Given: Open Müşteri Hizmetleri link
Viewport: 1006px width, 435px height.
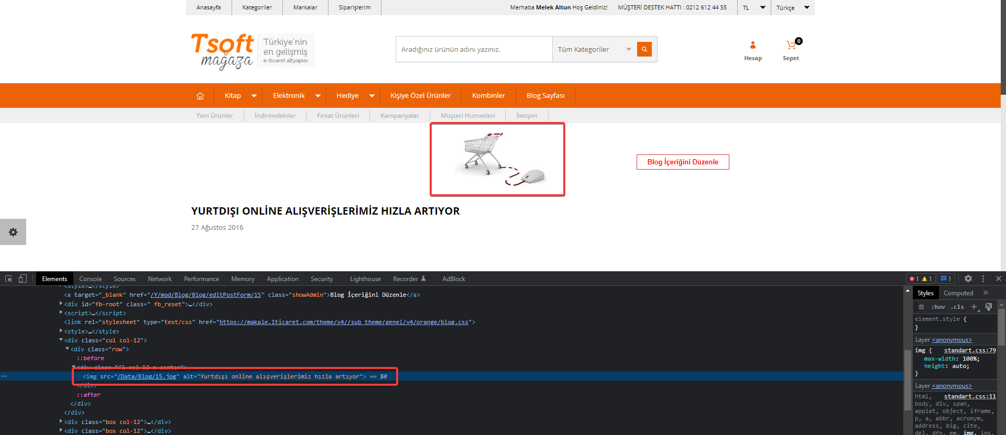Looking at the screenshot, I should [x=468, y=116].
